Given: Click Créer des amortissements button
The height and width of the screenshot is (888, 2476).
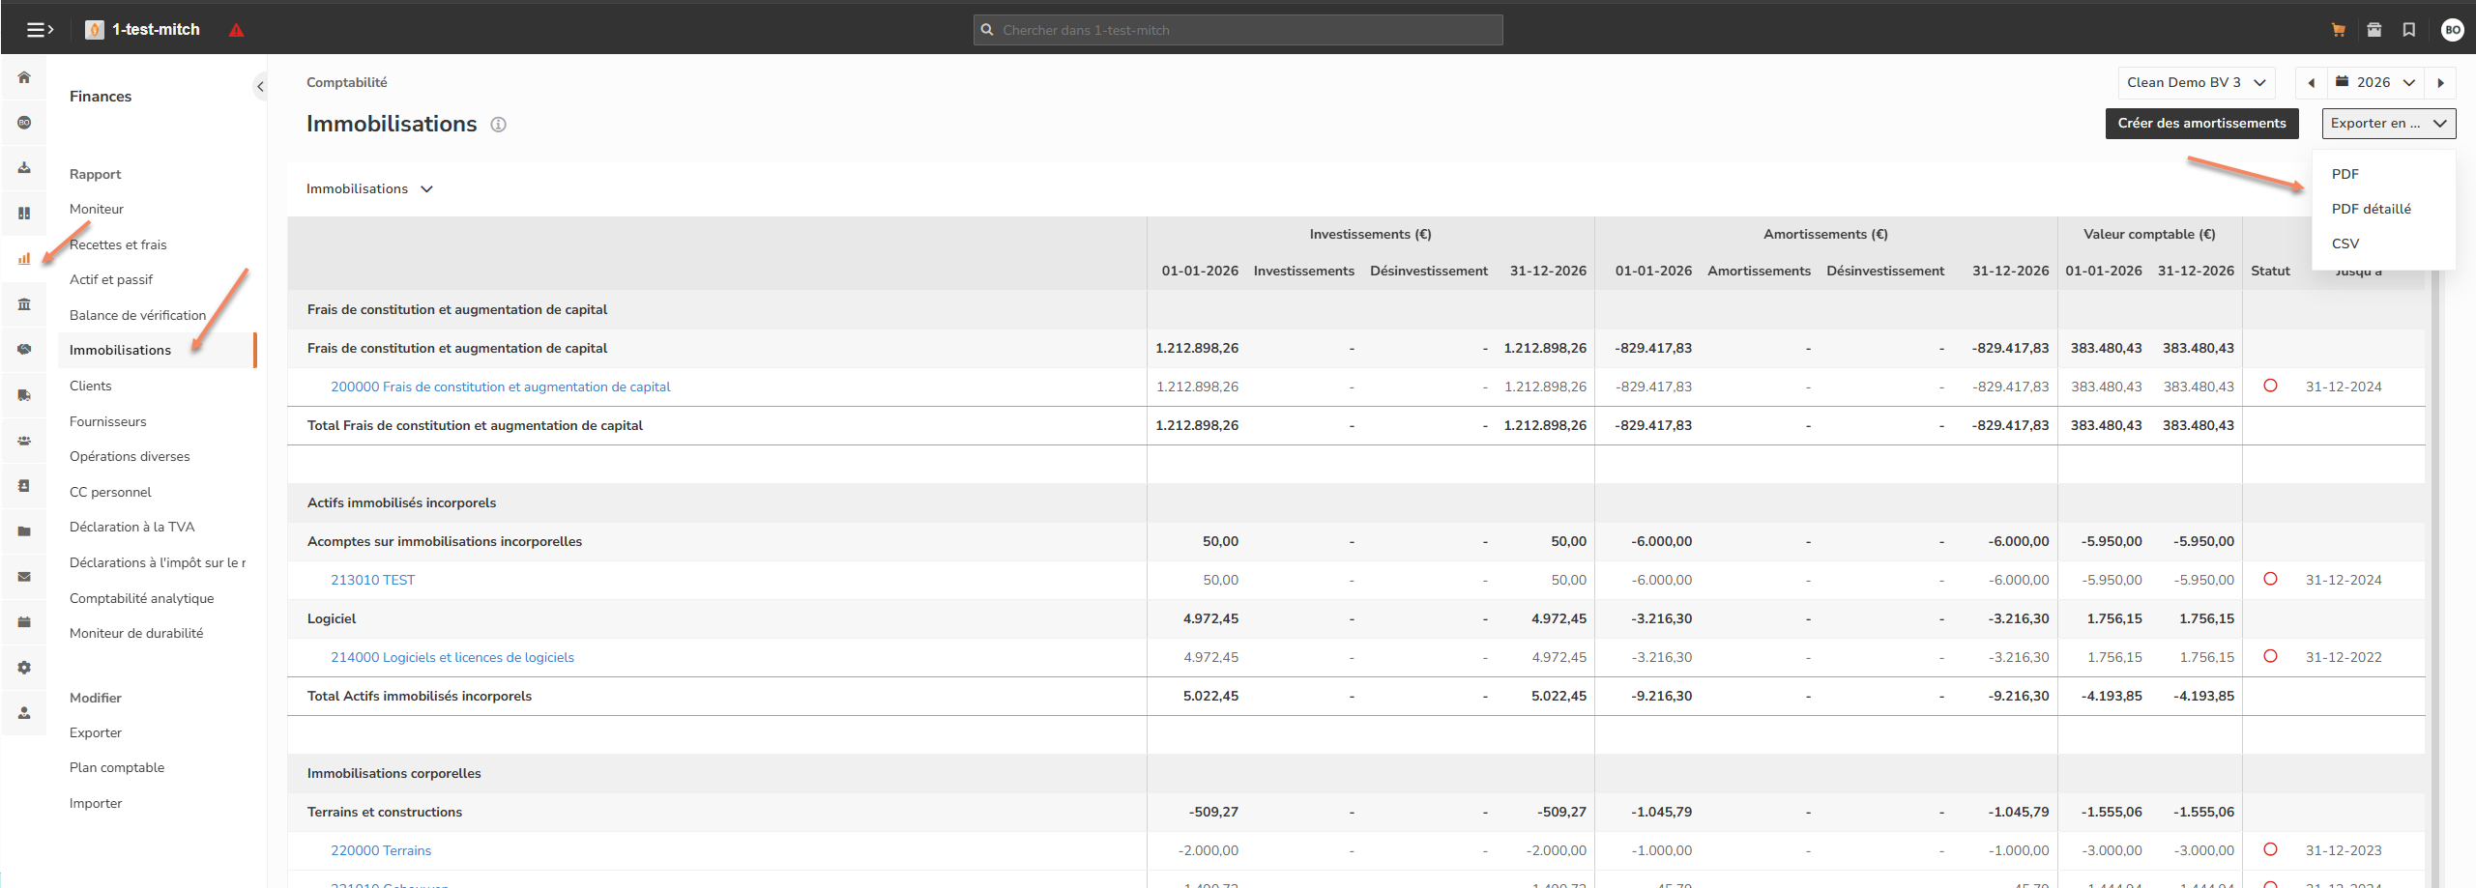Looking at the screenshot, I should tap(2201, 123).
